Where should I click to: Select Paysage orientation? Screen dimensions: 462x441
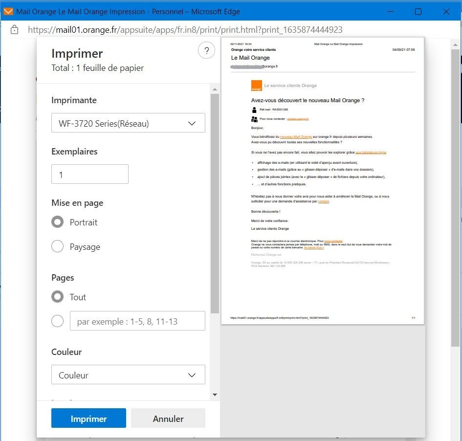(57, 246)
